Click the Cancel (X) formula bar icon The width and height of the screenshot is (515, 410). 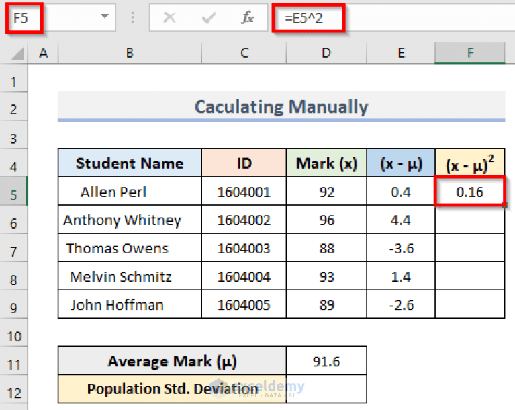(x=169, y=17)
